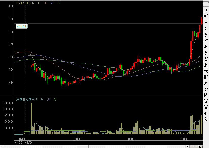The image size is (209, 148).
Task: Choose the dotted bars tool with F
Action: click(206, 77)
